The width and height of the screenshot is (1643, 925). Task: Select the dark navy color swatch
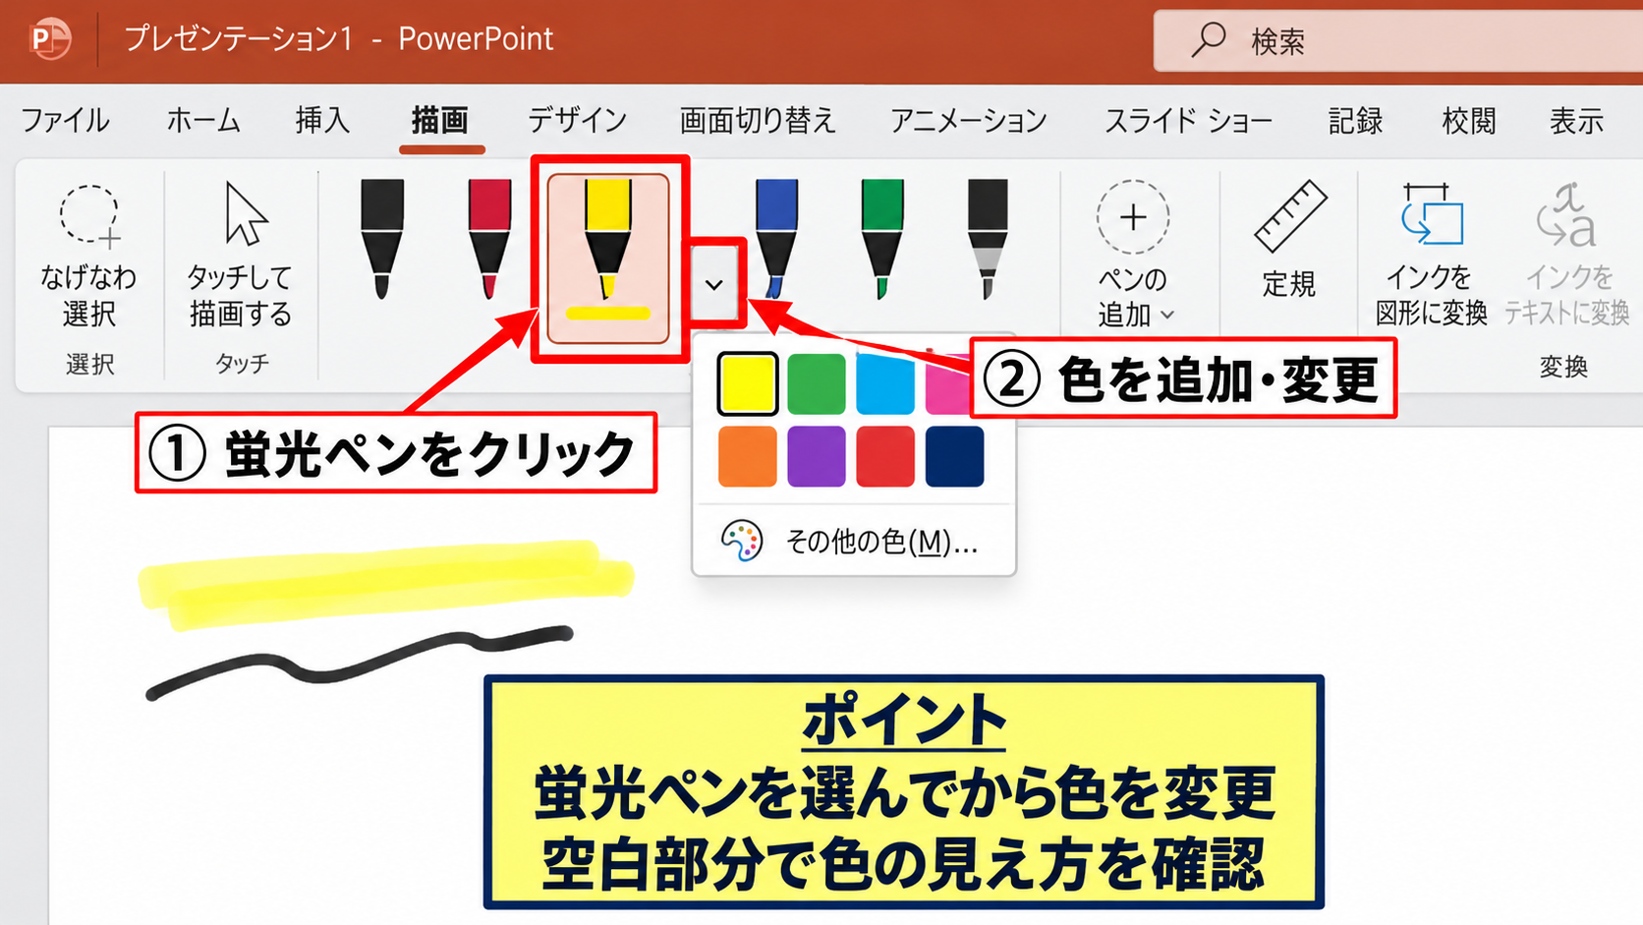tap(955, 456)
